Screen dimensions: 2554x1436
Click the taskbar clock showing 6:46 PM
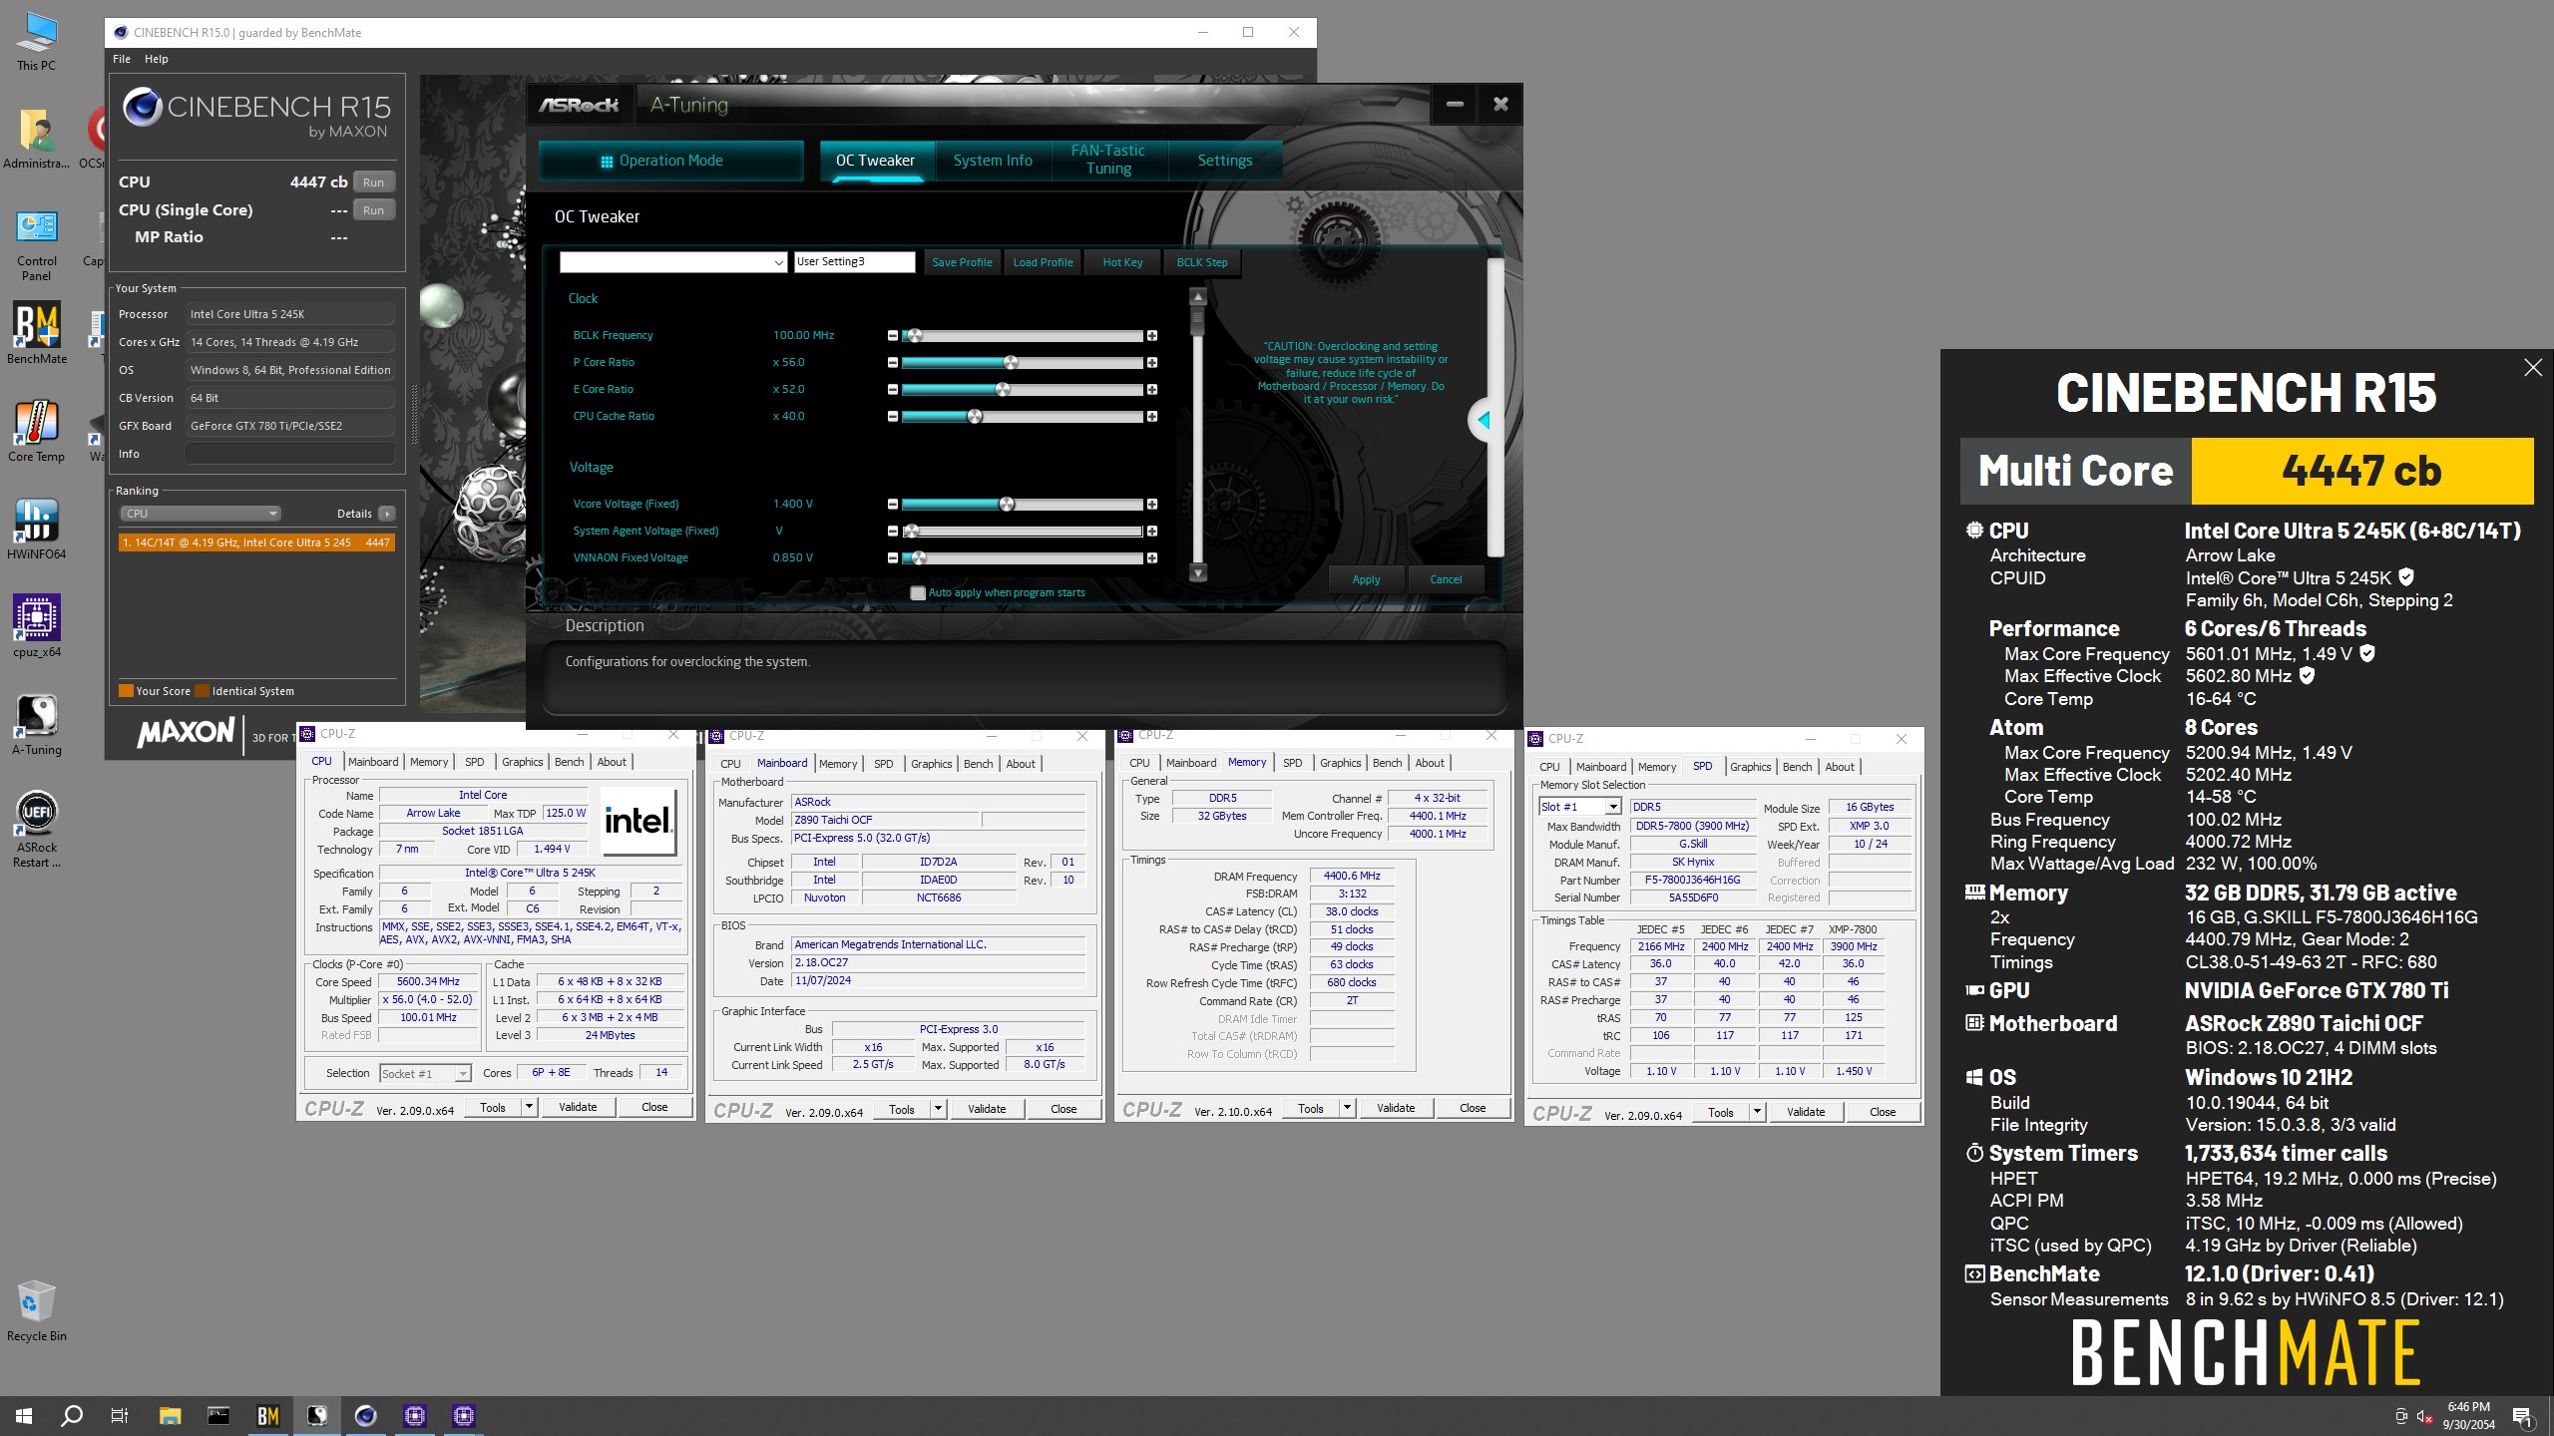(x=2469, y=1416)
